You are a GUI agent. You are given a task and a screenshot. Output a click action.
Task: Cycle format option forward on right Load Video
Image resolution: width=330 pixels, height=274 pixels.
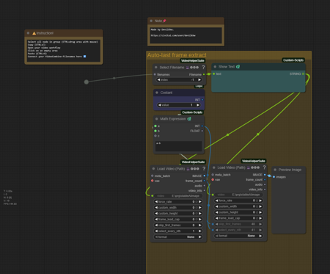[x=260, y=236]
